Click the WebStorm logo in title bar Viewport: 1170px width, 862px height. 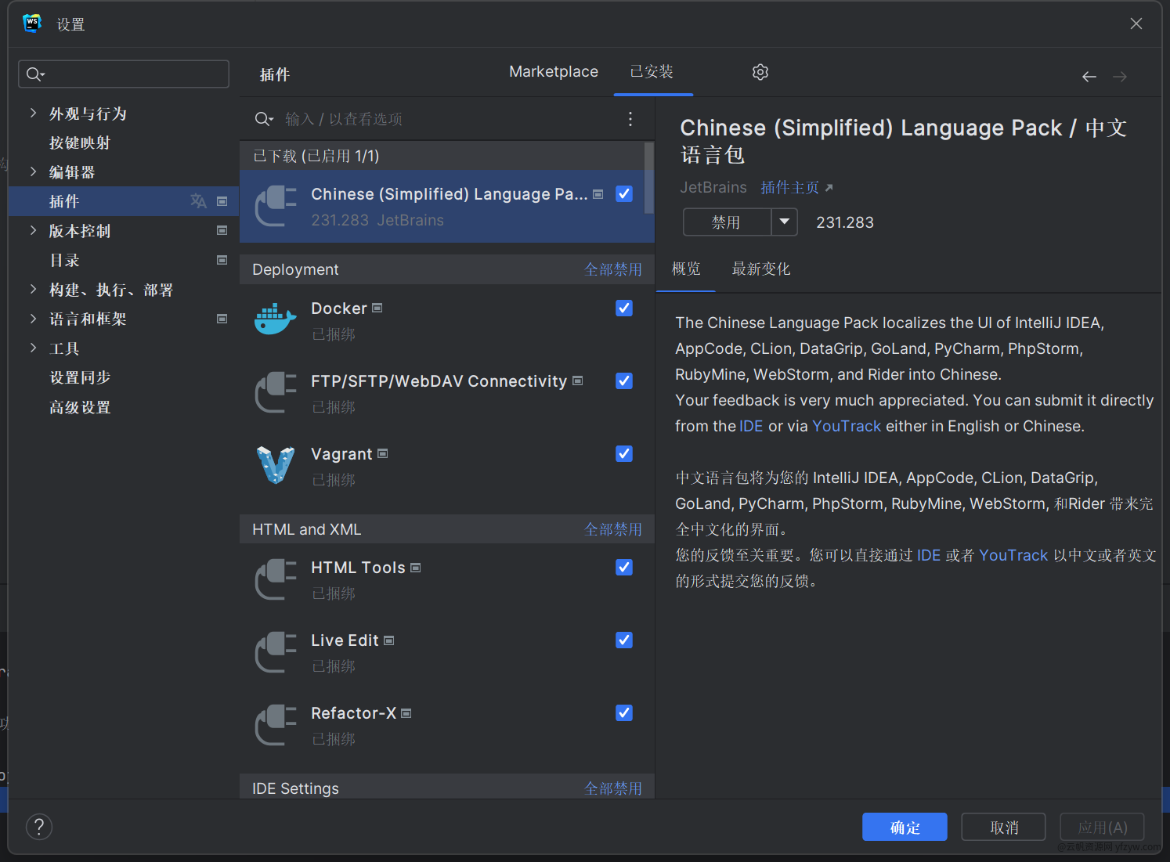click(32, 23)
